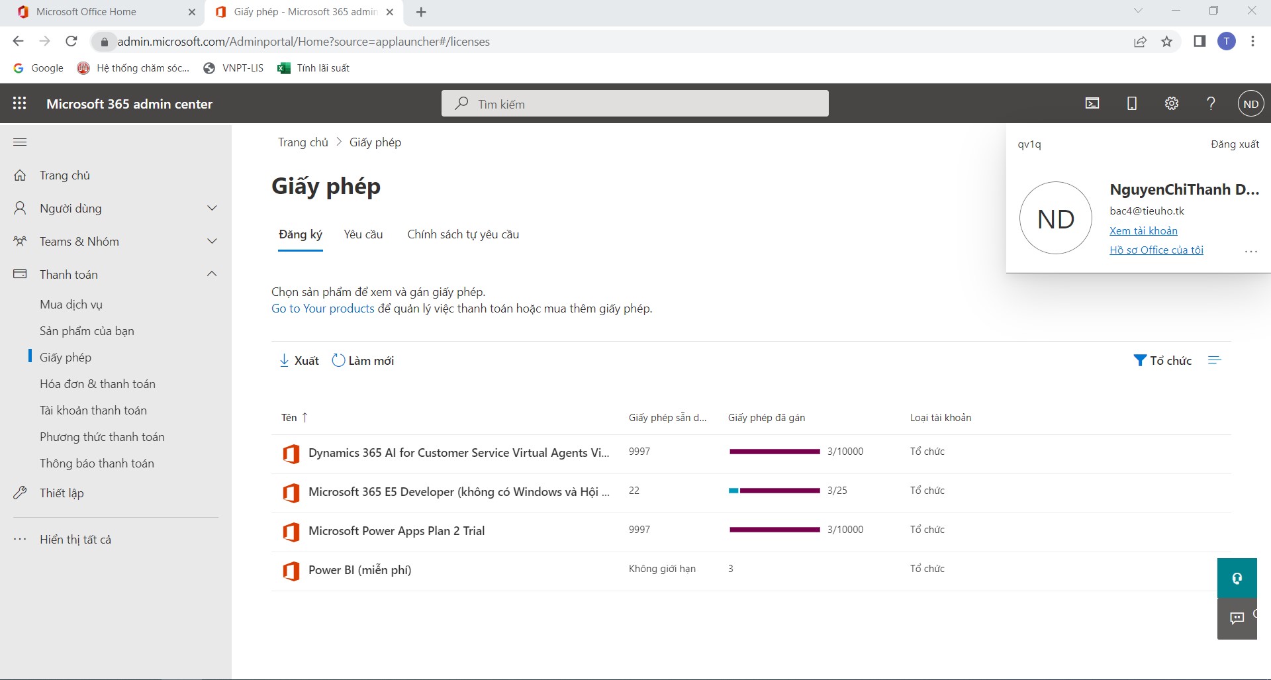The width and height of the screenshot is (1271, 680).
Task: Click the ellipsis next to Hiển thị tất cả
Action: 20,539
